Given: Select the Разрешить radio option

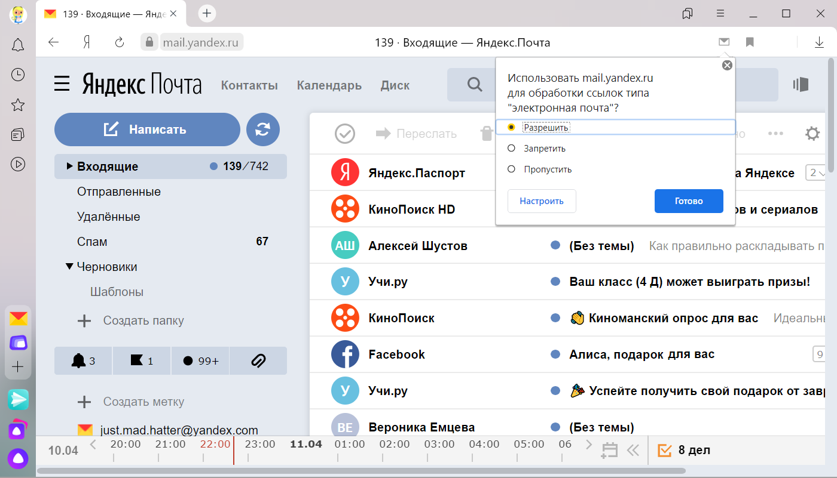Looking at the screenshot, I should tap(511, 127).
